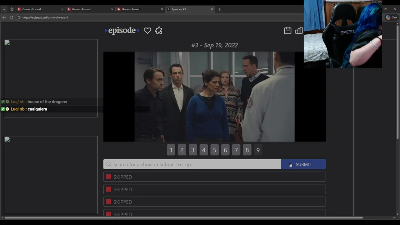
Task: Open the calendar archive icon
Action: pos(287,30)
